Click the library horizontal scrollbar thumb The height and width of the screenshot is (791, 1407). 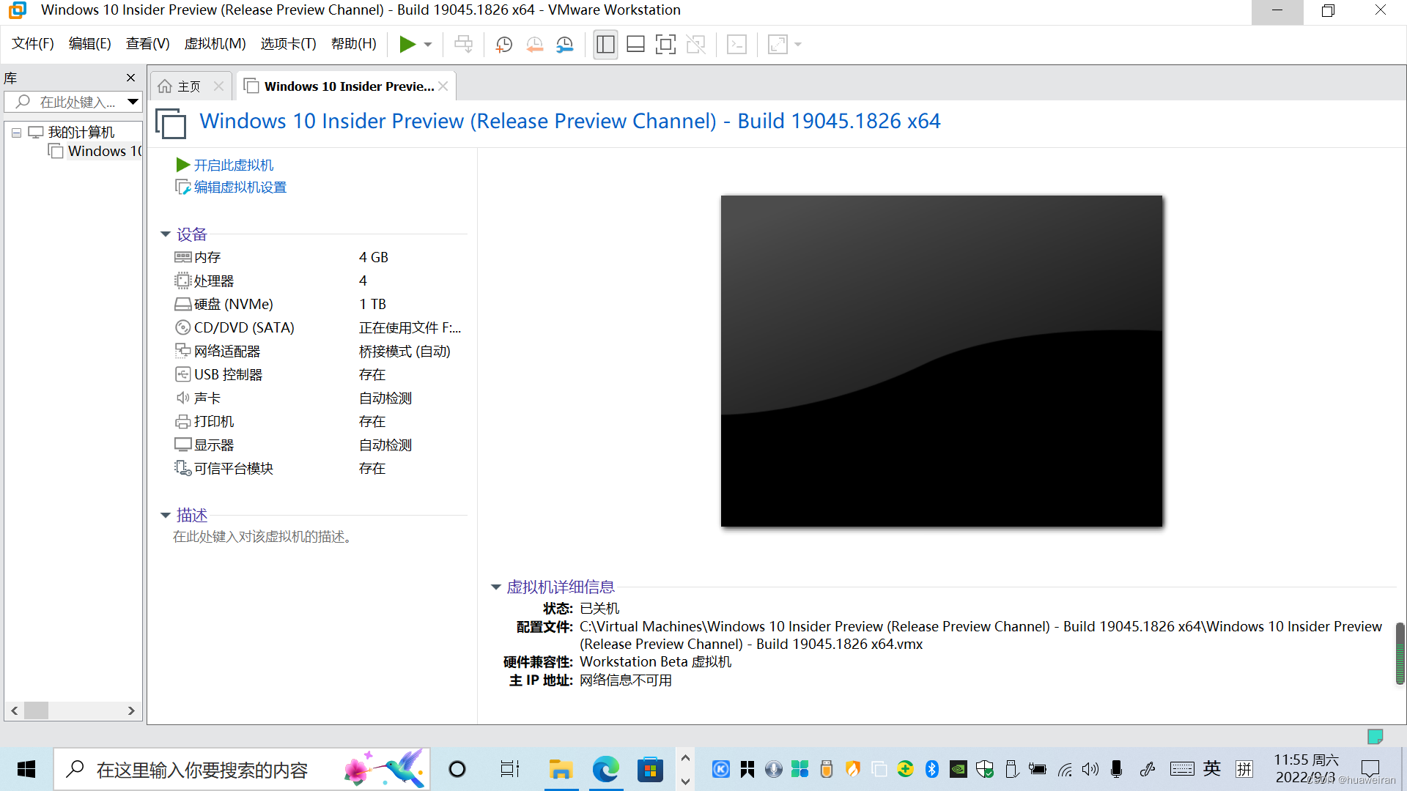tap(37, 710)
